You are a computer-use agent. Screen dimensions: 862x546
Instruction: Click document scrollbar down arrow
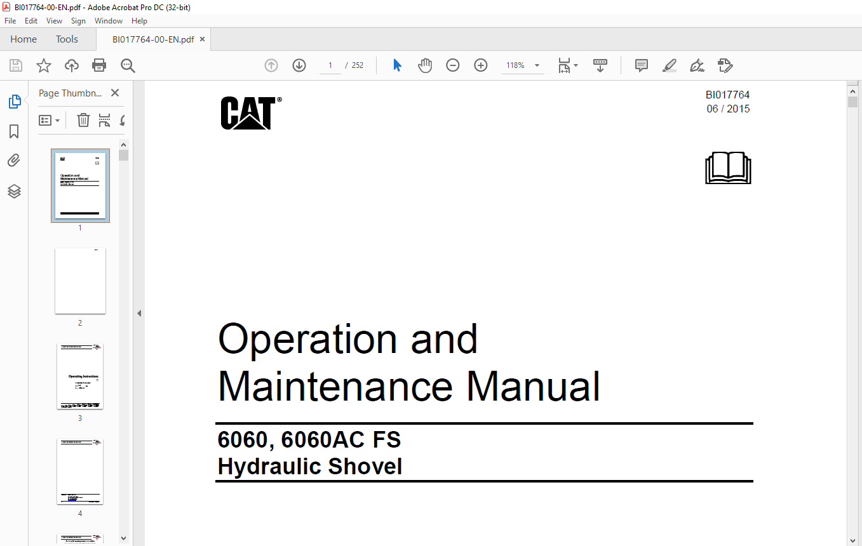[x=852, y=540]
